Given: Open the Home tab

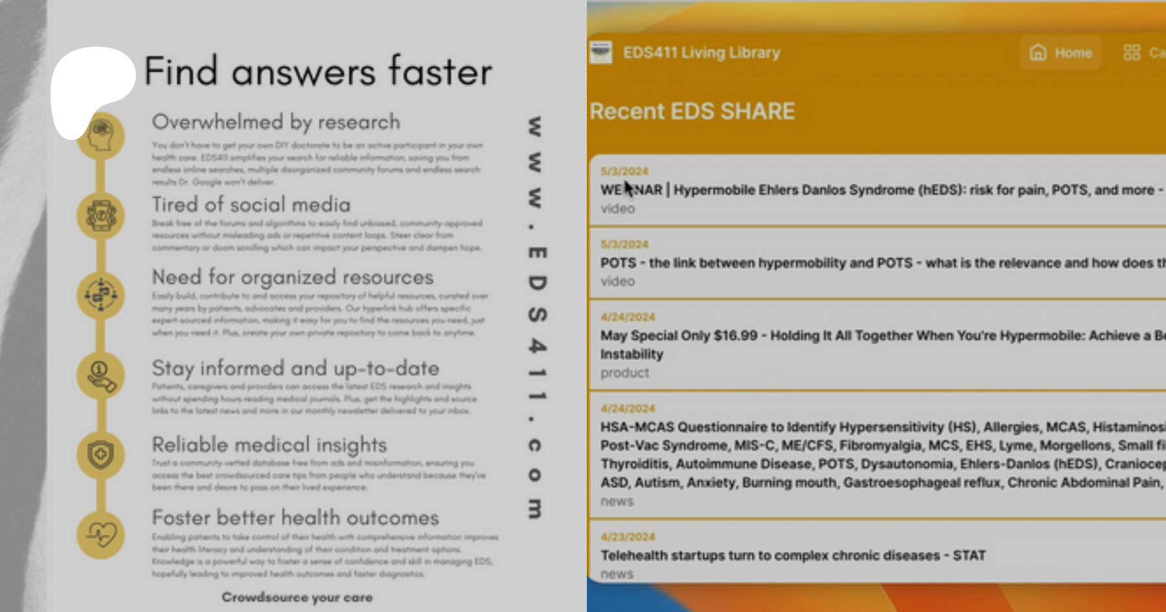Looking at the screenshot, I should (1061, 52).
